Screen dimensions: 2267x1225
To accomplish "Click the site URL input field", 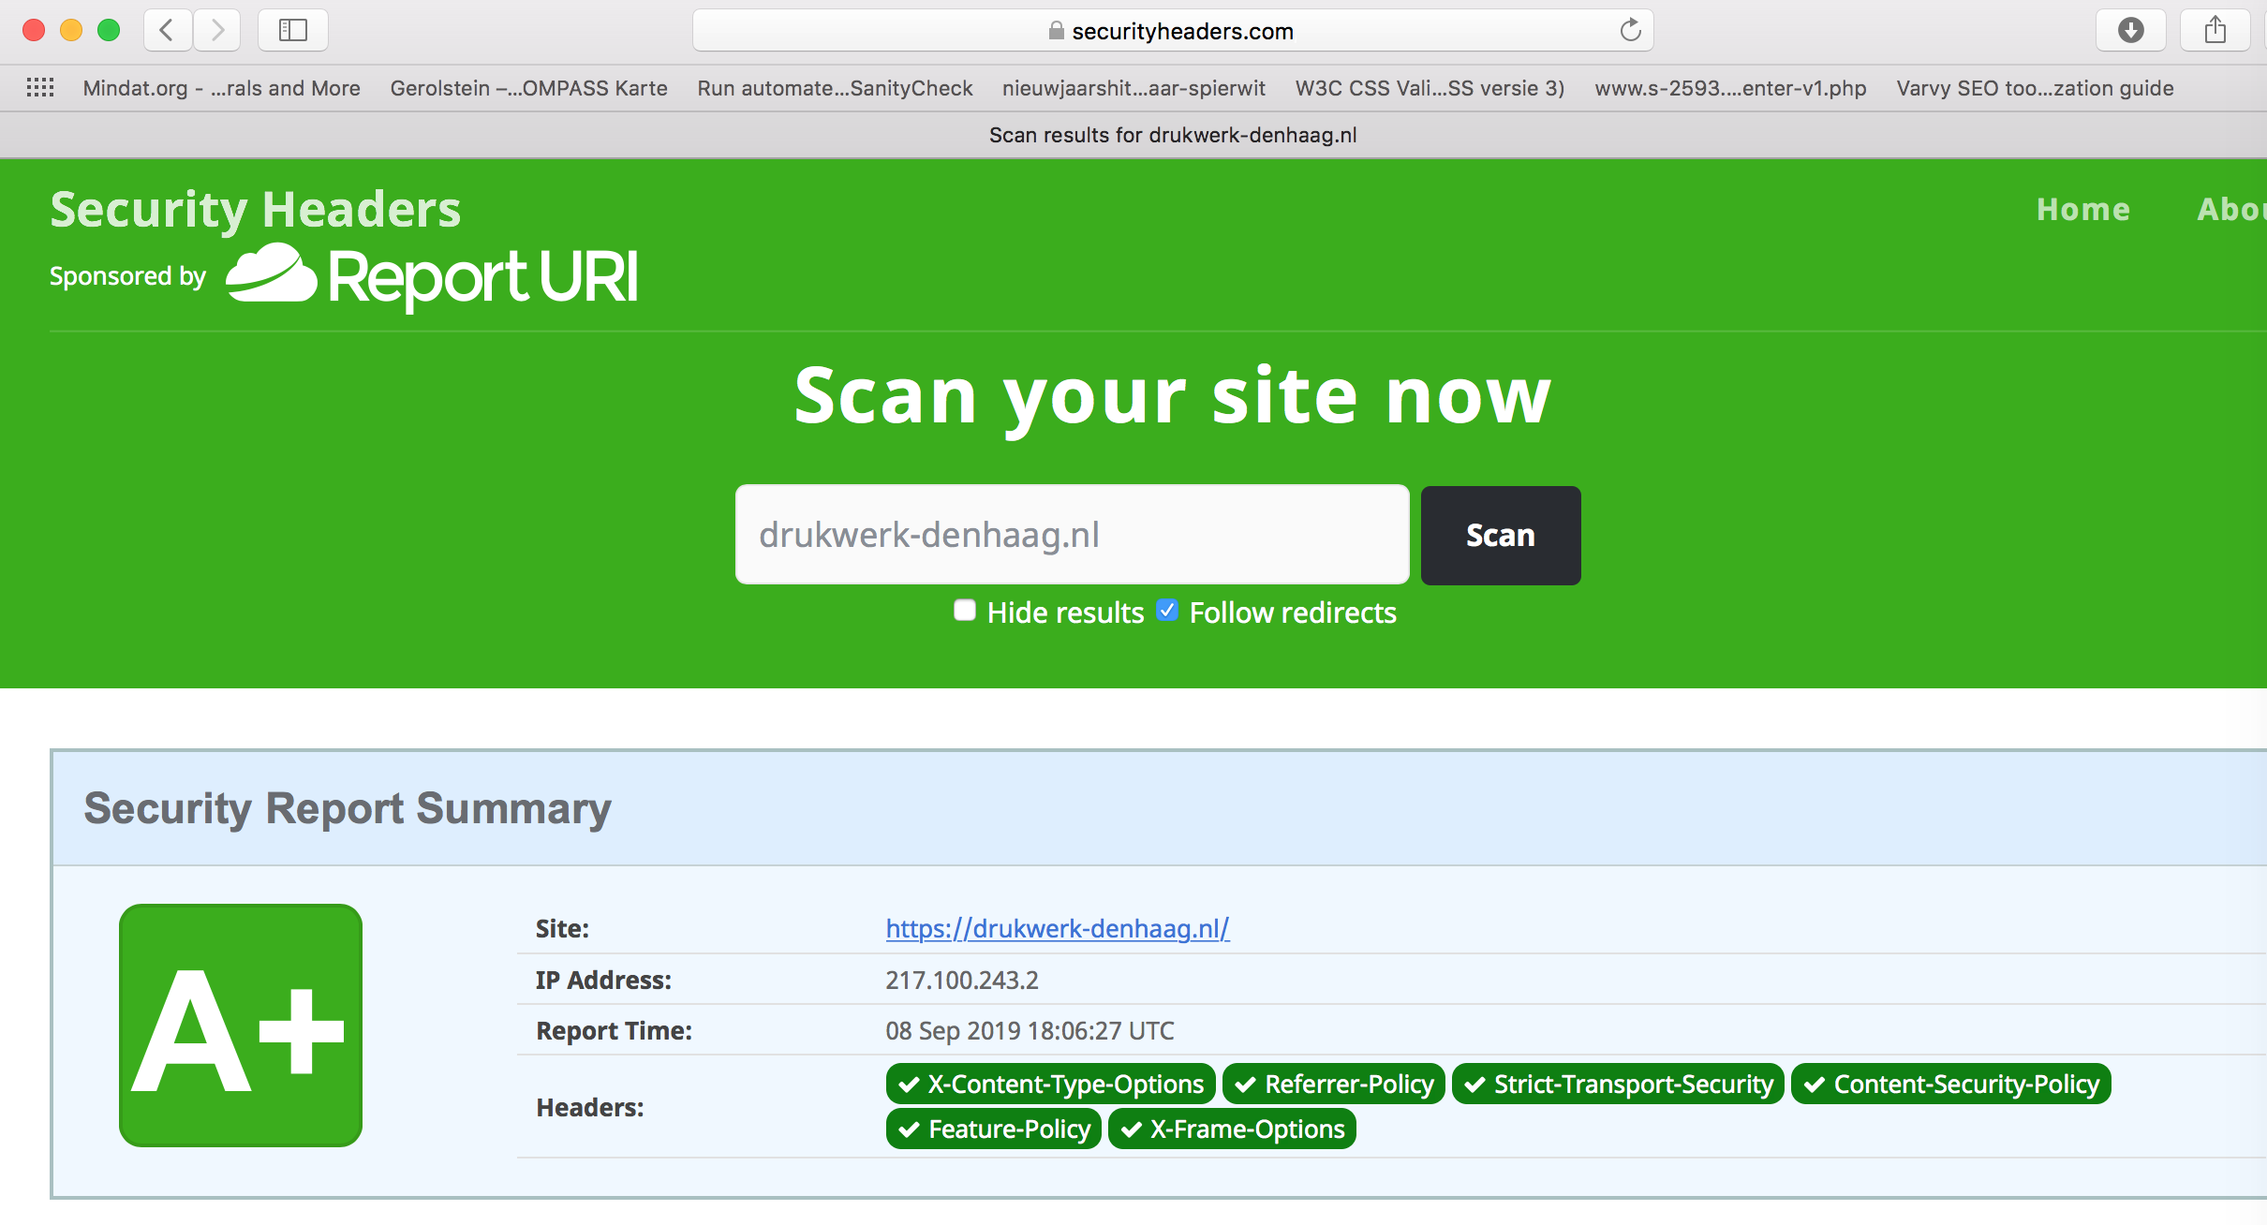I will pos(1072,535).
